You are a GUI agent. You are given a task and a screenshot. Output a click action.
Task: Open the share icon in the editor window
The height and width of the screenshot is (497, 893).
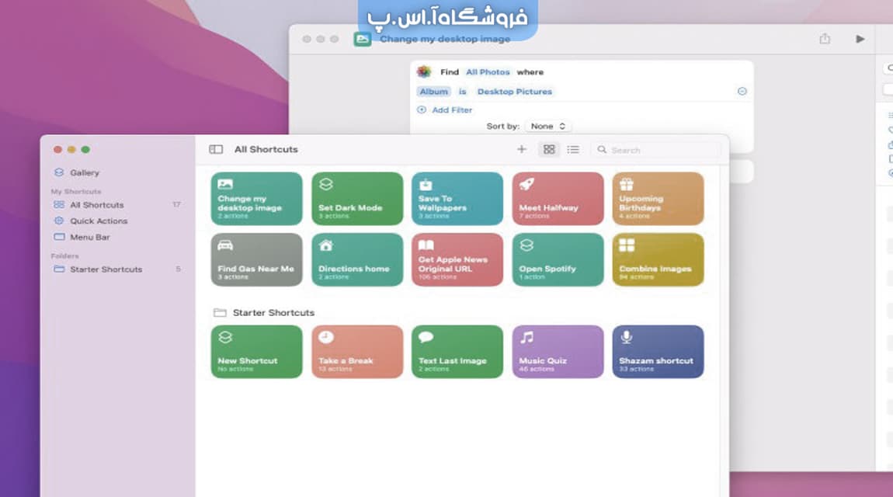click(x=825, y=38)
